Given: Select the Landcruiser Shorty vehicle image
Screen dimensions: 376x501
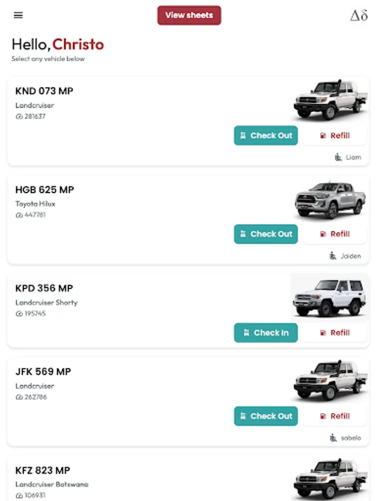Looking at the screenshot, I should pyautogui.click(x=329, y=297).
